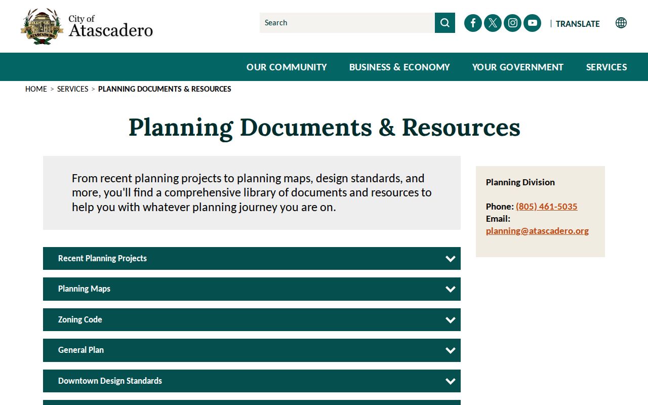Click the Planning Division sidebar heading
The width and height of the screenshot is (648, 405).
[x=520, y=182]
